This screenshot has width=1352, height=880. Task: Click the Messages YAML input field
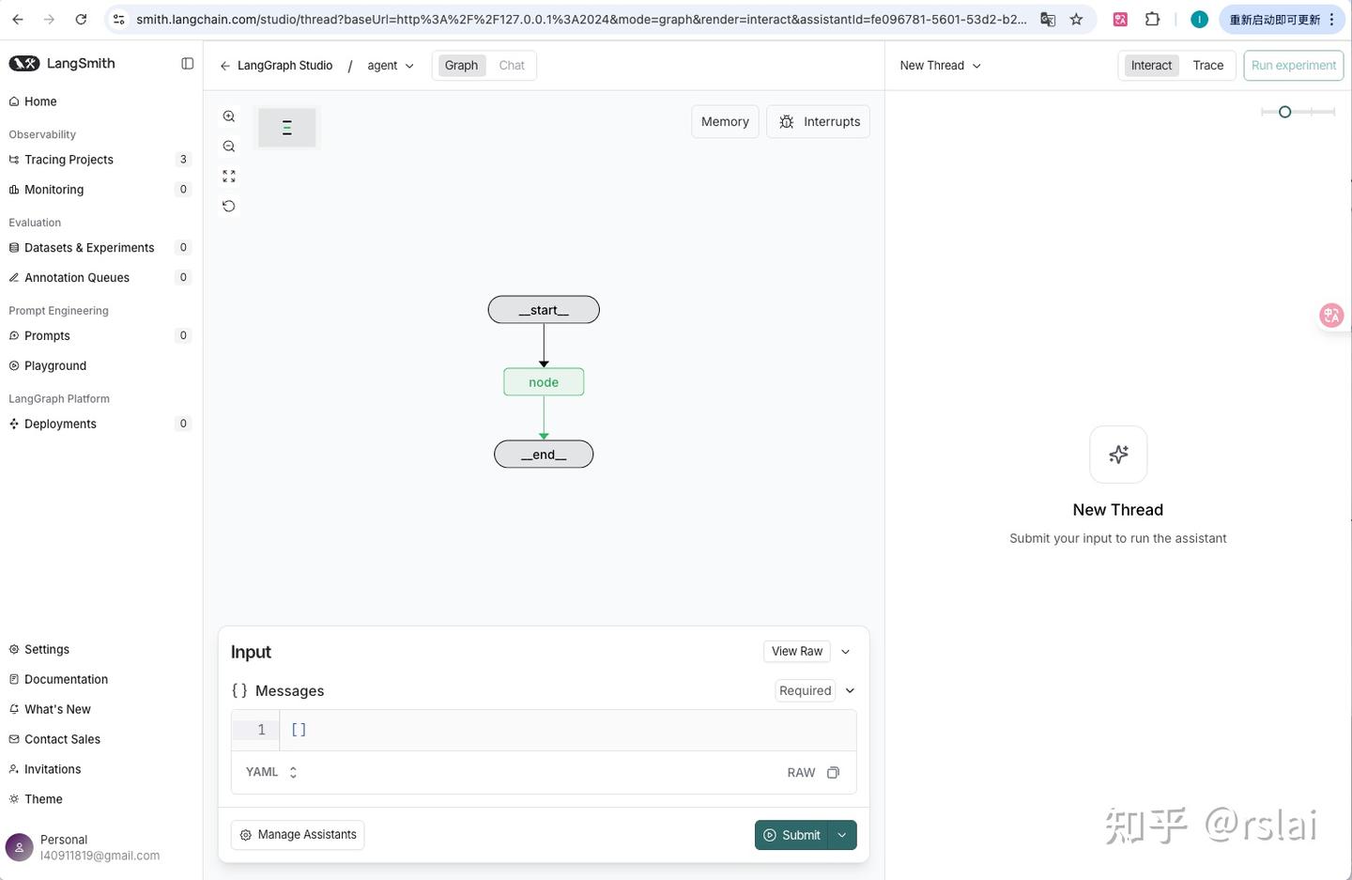pyautogui.click(x=563, y=730)
